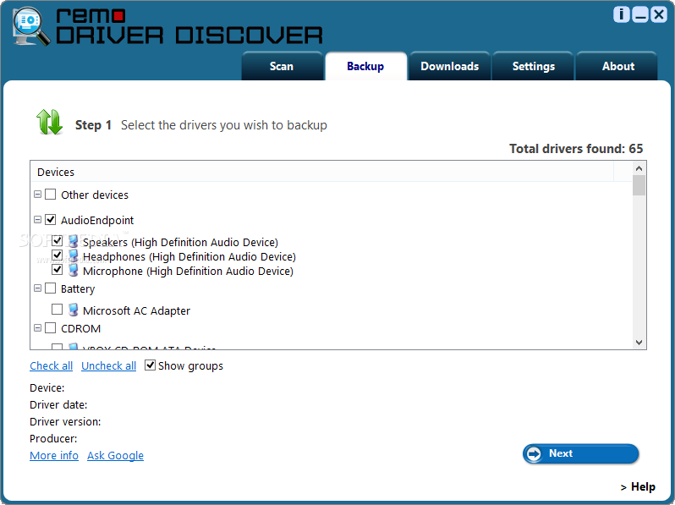This screenshot has width=675, height=505.
Task: Open the info button in title bar
Action: 621,14
